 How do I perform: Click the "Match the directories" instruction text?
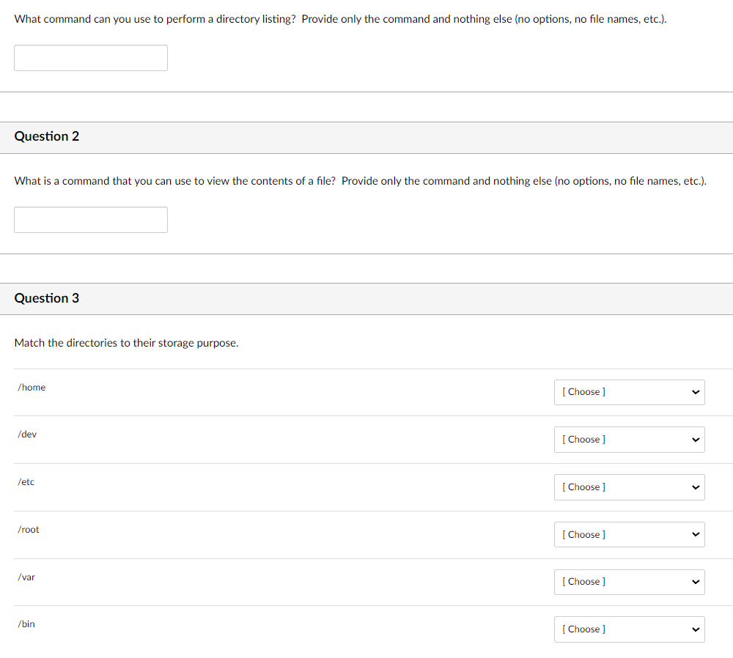(x=126, y=343)
